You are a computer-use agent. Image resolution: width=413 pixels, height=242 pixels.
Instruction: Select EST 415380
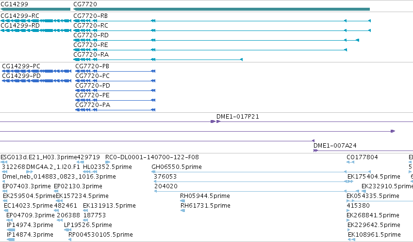[x=358, y=206]
